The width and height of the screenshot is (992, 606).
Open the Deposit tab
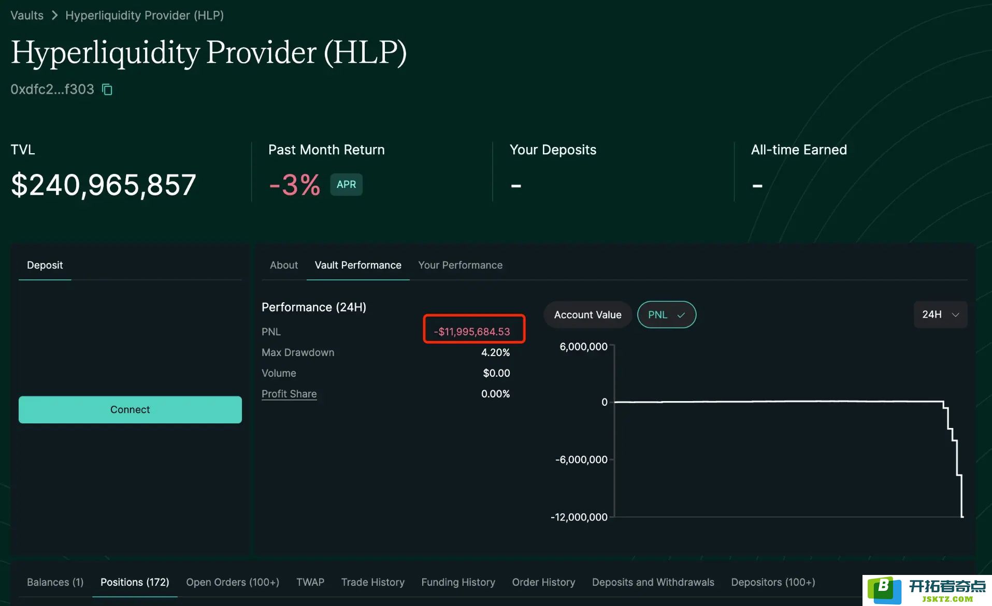point(45,265)
